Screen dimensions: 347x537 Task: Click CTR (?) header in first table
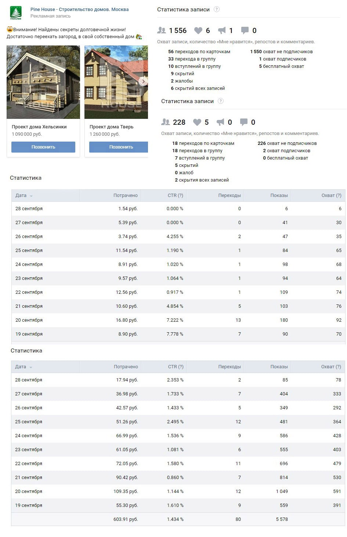coord(175,196)
